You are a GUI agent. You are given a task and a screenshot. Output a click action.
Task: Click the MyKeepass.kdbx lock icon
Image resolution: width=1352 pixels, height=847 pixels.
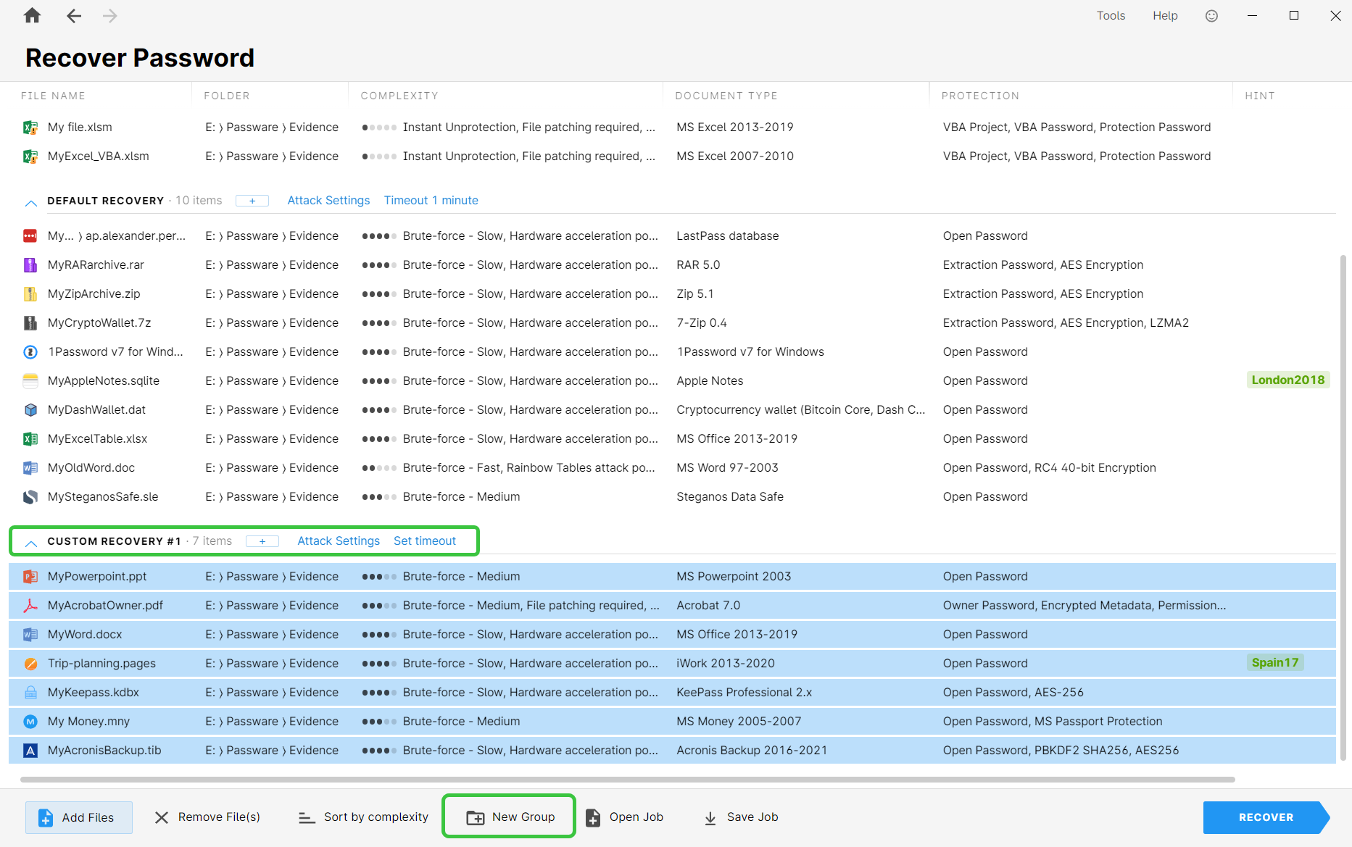[30, 693]
